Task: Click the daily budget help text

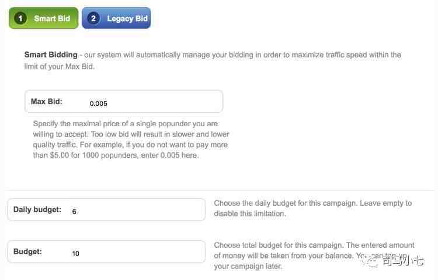Action: [313, 208]
